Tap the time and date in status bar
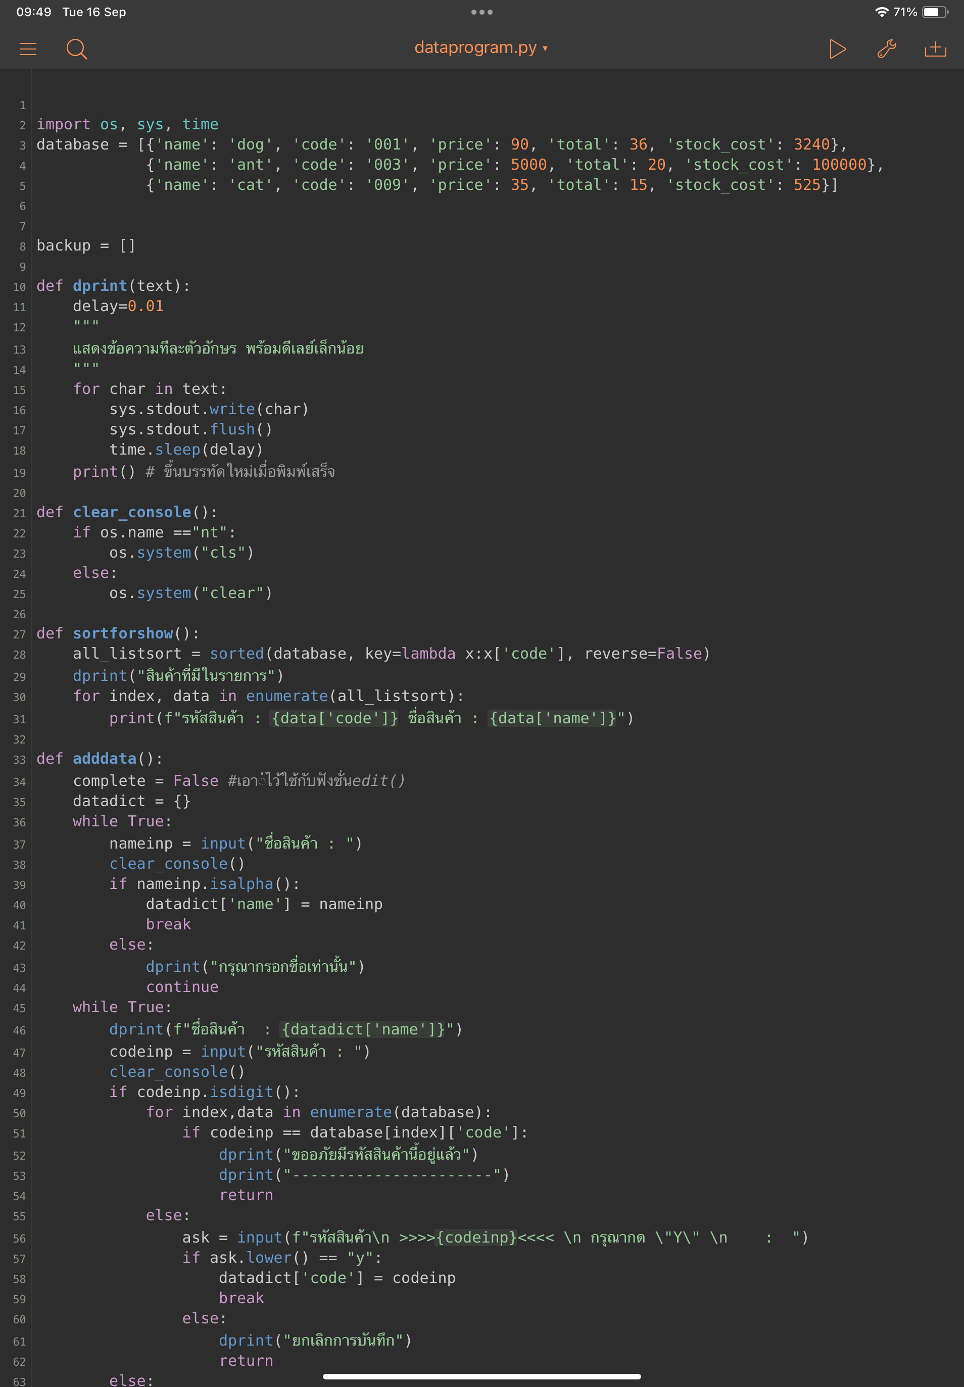964x1387 pixels. pos(71,12)
